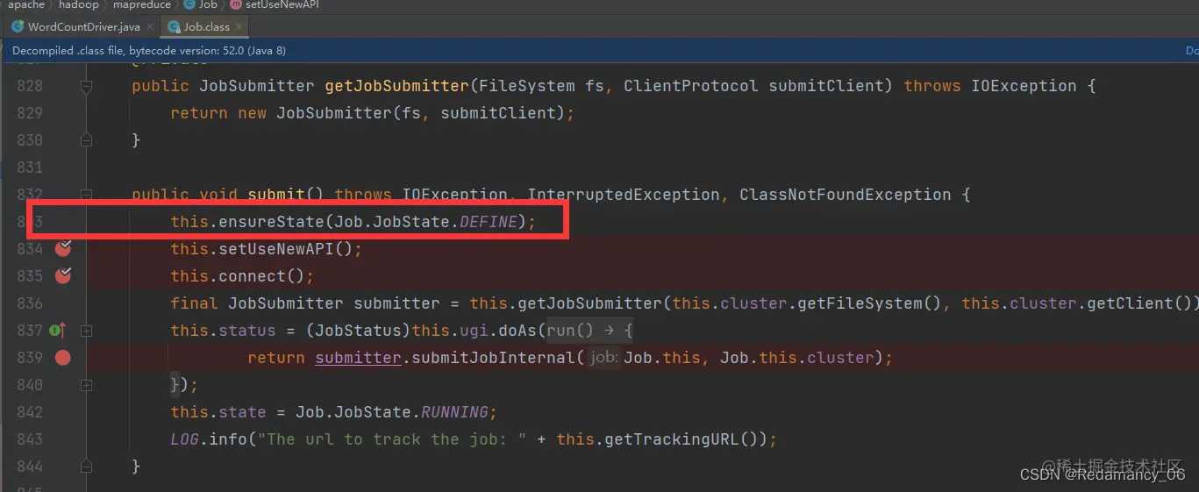This screenshot has width=1199, height=492.
Task: Click the submit method name on line 832
Action: [276, 195]
